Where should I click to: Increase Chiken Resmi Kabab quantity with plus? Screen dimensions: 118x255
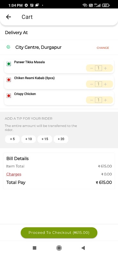point(106,84)
